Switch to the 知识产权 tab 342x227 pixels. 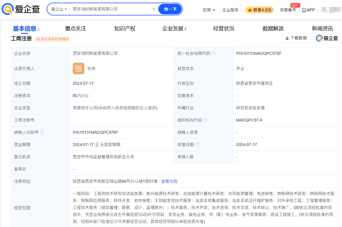point(125,29)
